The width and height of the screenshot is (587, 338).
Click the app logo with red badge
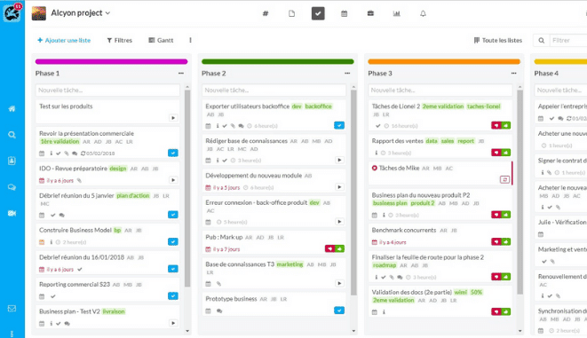[12, 12]
